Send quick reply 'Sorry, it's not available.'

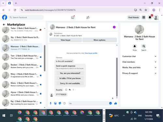coord(70,83)
